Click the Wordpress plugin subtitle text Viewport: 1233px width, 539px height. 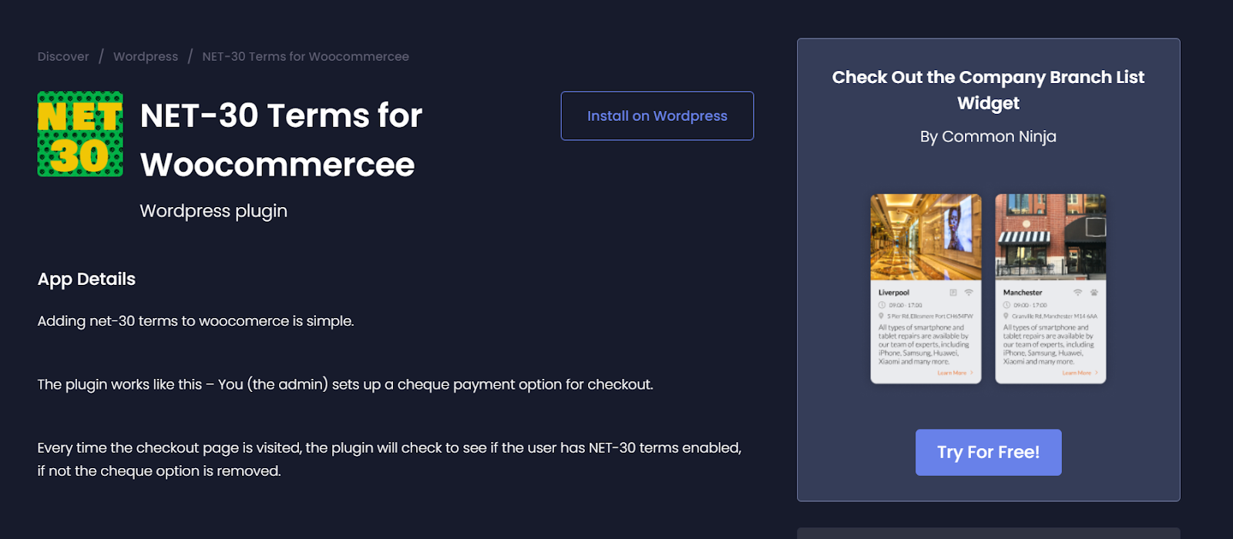click(213, 211)
